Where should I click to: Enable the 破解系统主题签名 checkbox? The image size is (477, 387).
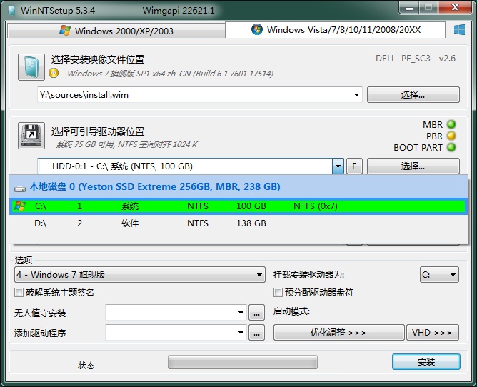[x=19, y=292]
